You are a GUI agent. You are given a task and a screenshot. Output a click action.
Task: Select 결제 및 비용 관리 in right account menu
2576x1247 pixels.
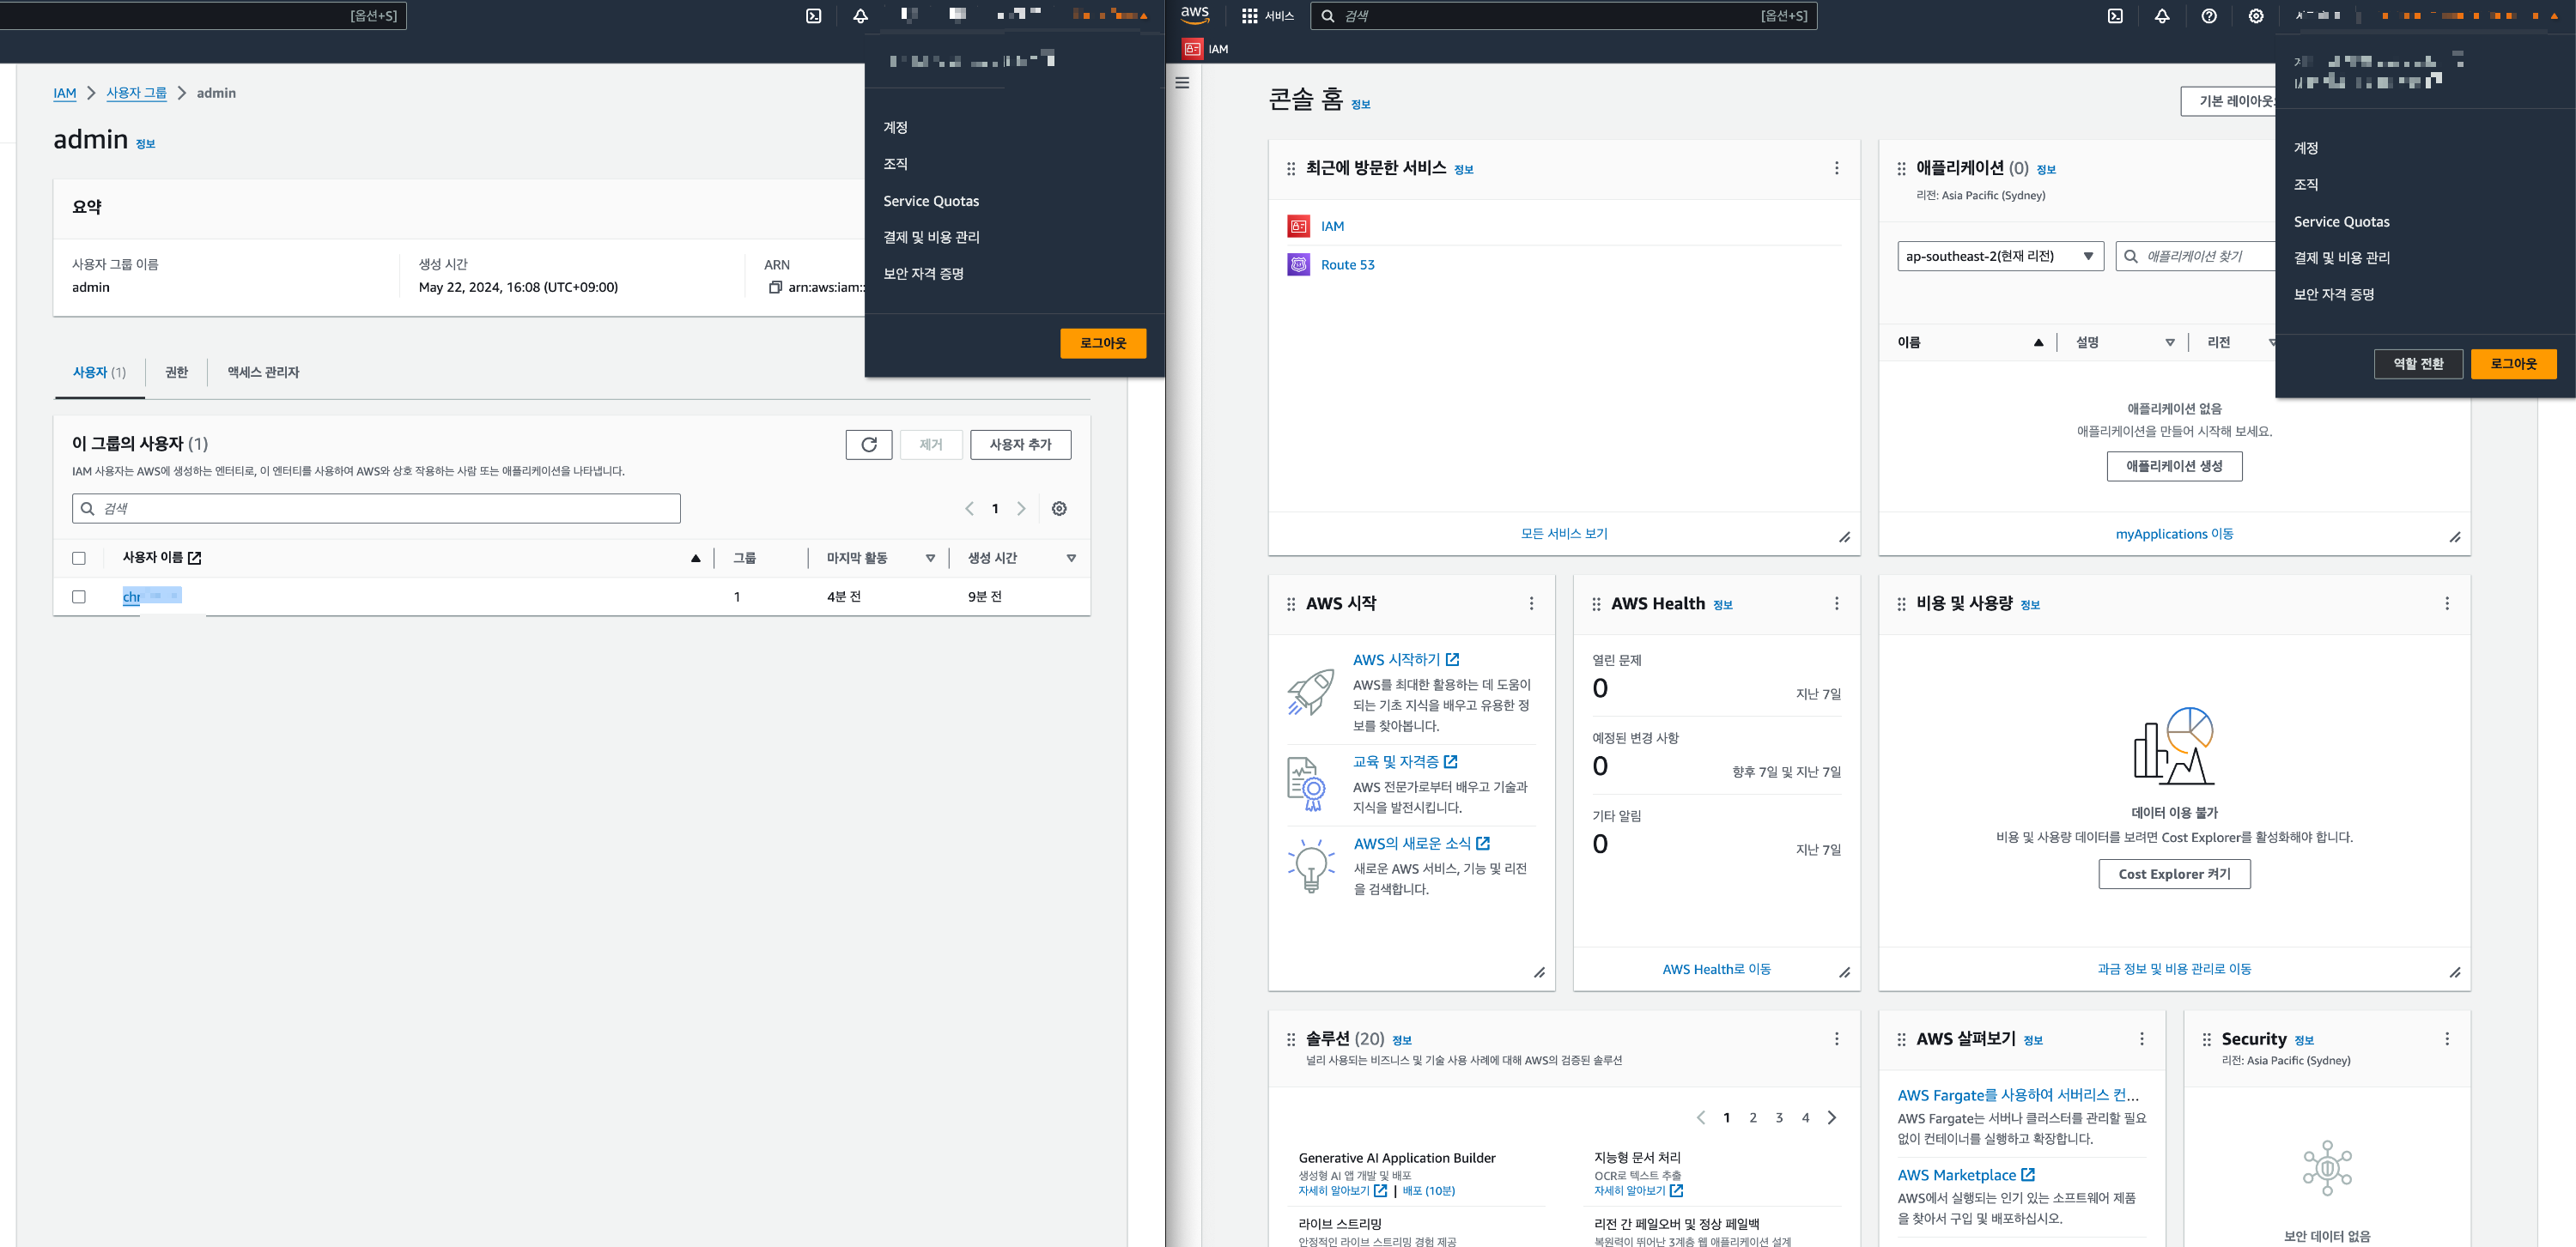click(2341, 257)
